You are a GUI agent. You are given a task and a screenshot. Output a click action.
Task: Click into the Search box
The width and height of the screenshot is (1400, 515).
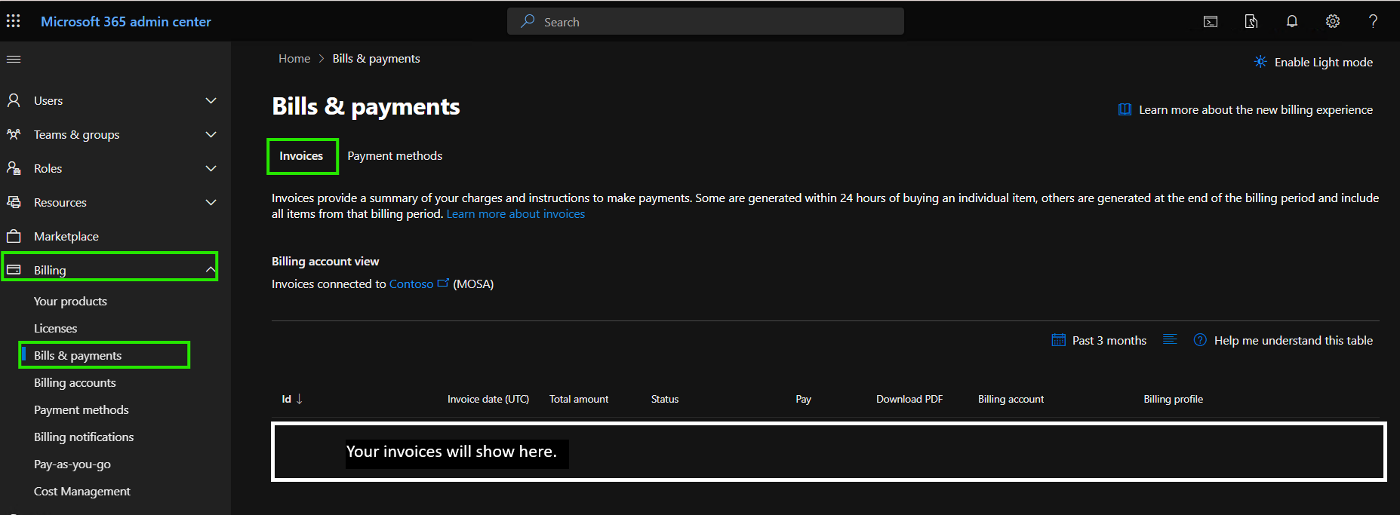pyautogui.click(x=705, y=21)
